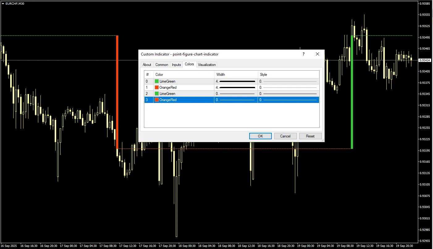The image size is (433, 249).
Task: Select row number 2 in colors list
Action: (x=147, y=94)
